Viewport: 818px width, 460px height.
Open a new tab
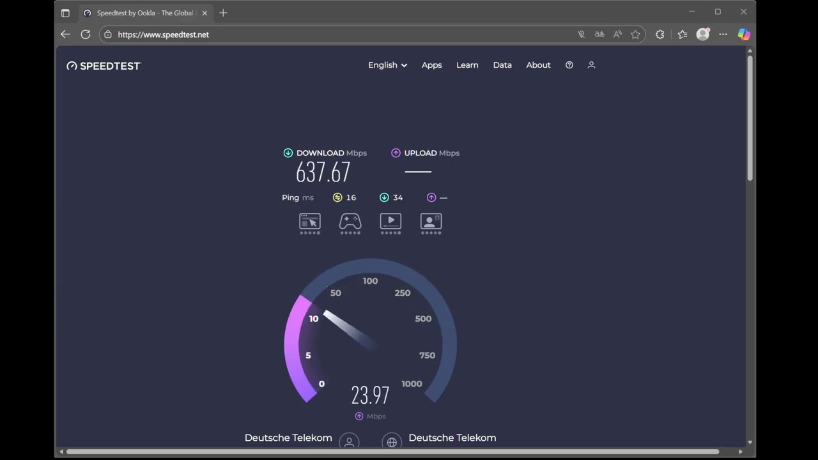coord(223,13)
